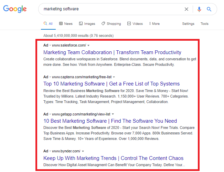Clear the search box with X

point(186,9)
